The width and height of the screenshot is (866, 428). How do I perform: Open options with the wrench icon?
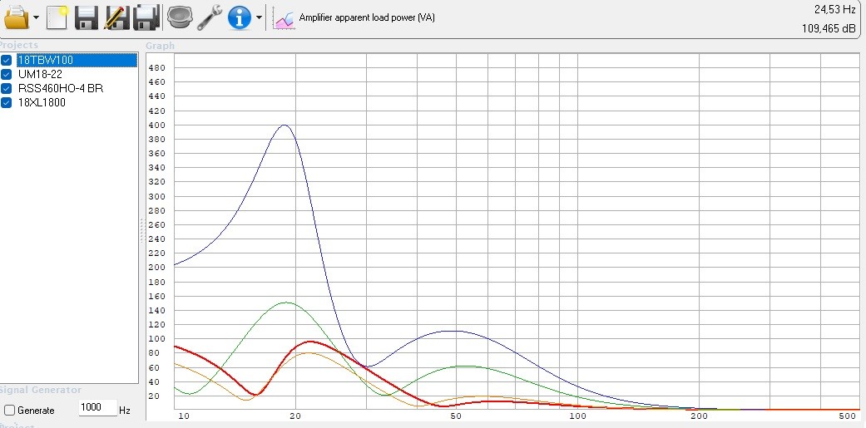coord(209,17)
